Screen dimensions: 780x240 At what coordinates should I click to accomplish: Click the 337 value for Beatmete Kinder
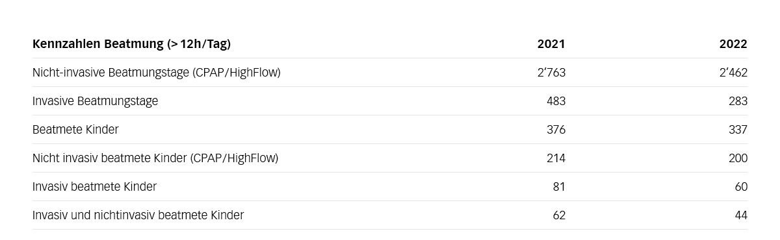[x=738, y=130]
